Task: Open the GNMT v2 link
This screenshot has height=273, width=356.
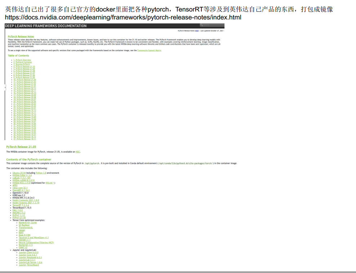Action: pos(23,247)
